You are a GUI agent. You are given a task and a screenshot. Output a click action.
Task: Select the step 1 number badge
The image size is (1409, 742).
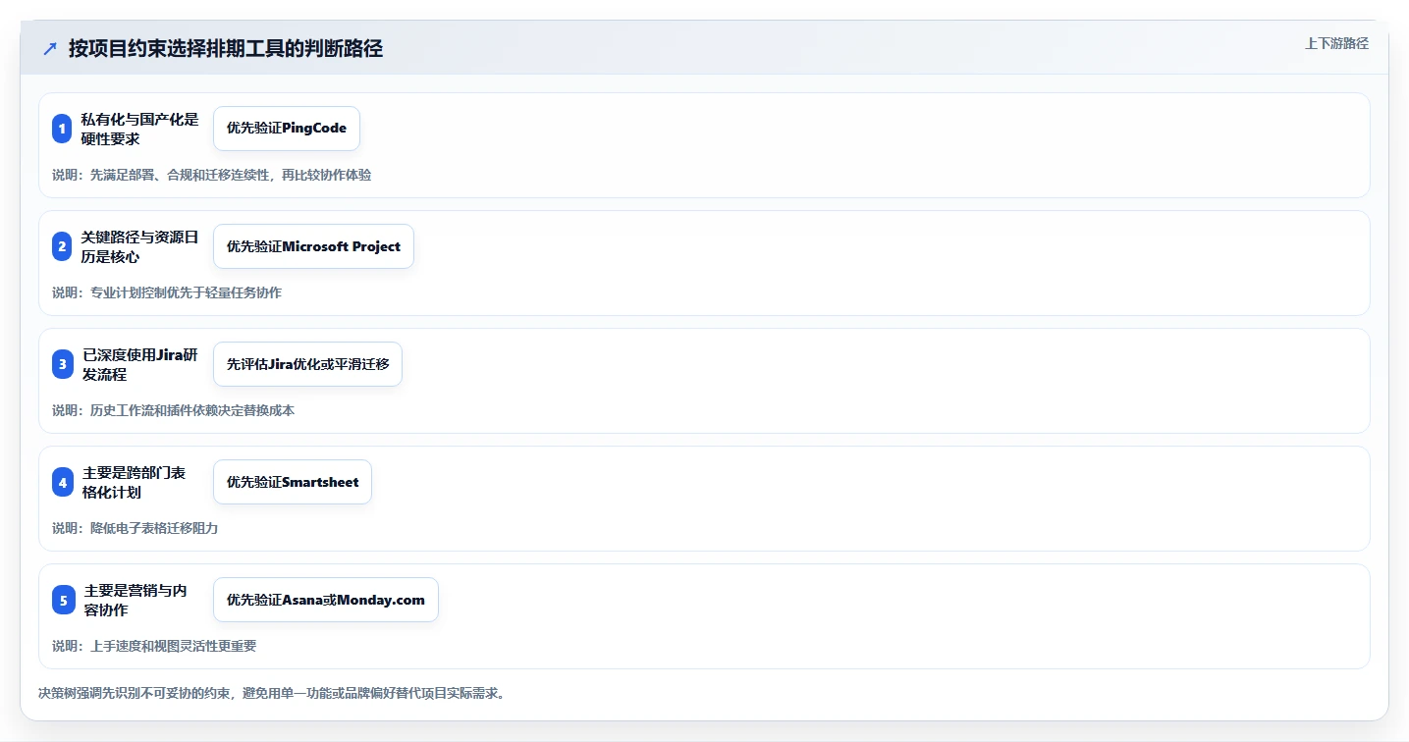click(x=62, y=129)
